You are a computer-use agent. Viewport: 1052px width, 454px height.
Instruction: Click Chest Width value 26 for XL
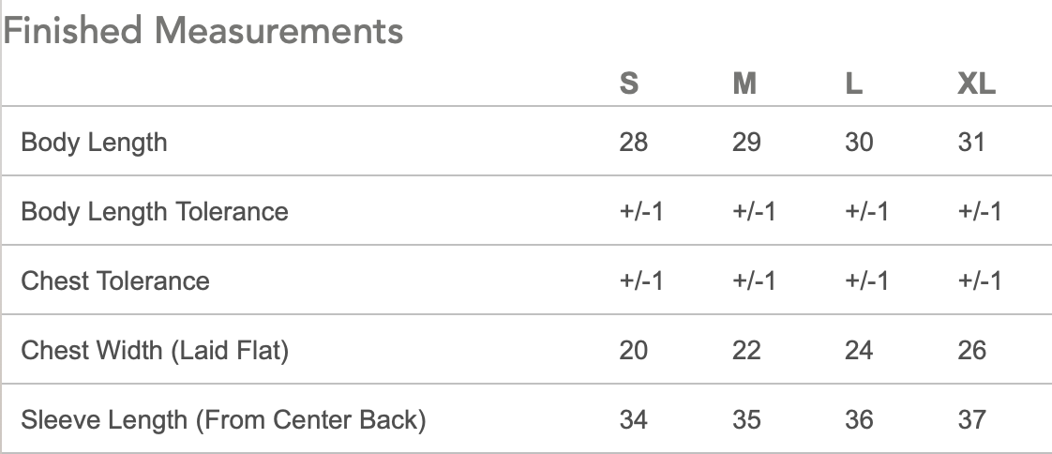pyautogui.click(x=972, y=350)
